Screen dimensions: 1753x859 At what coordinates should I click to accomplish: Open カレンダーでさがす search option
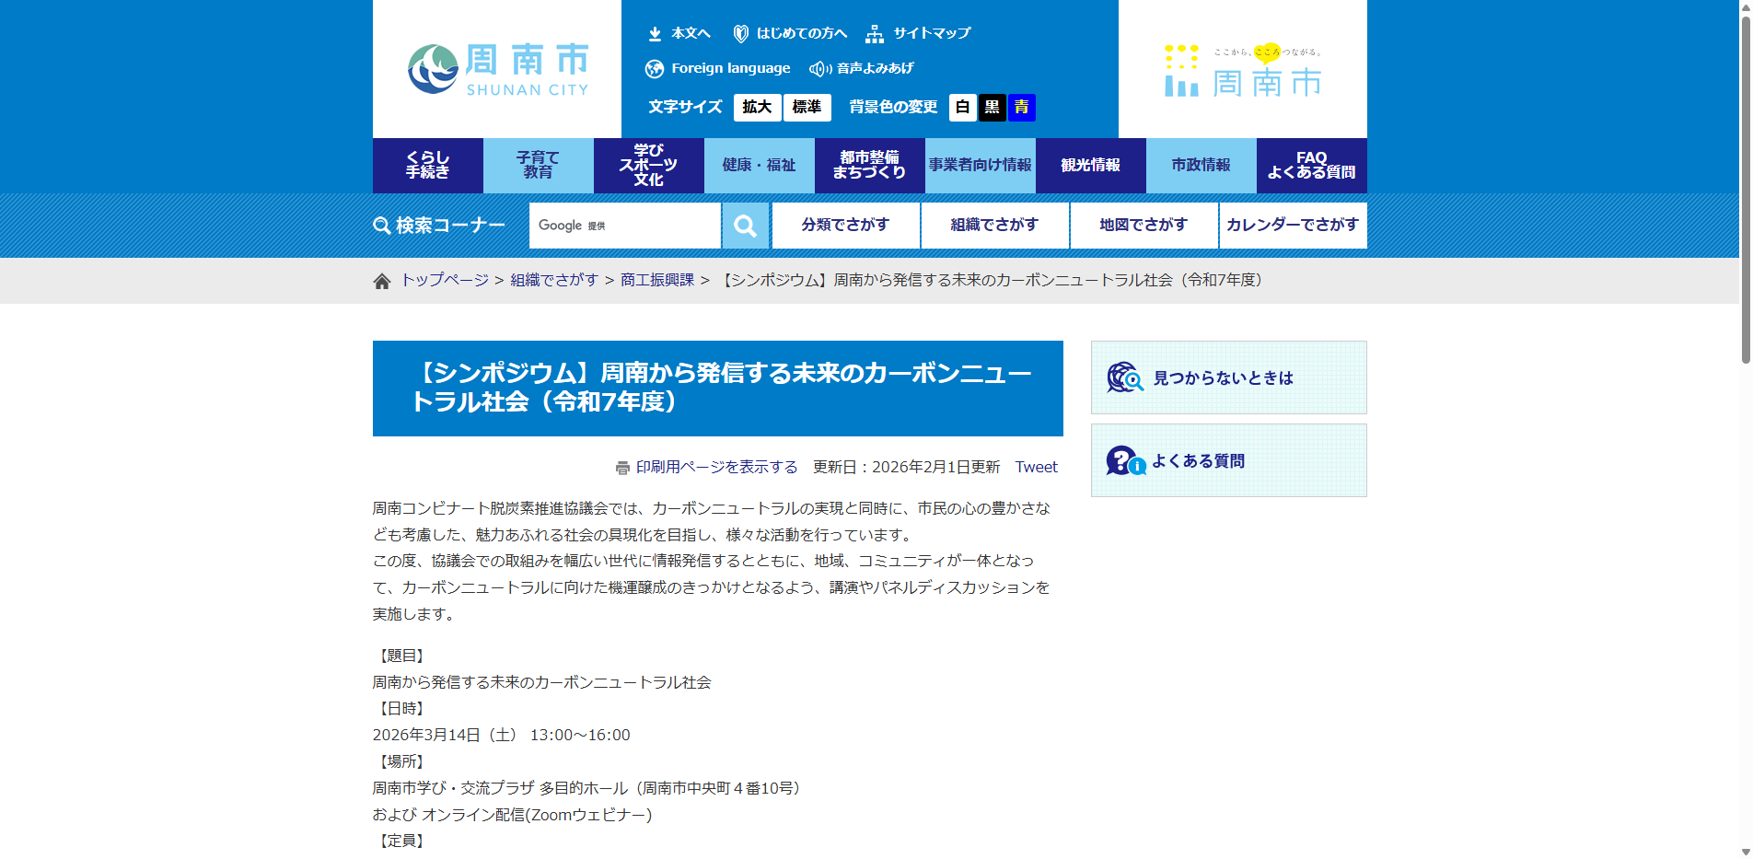pos(1292,226)
